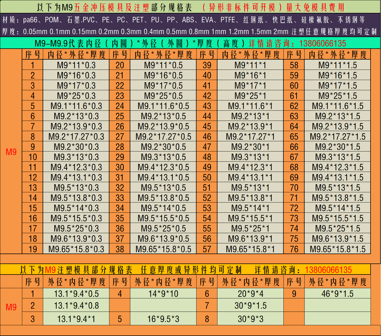The image size is (381, 336).
Task: Click the M9.5*13.8*0.3 entry
Action: click(x=76, y=198)
